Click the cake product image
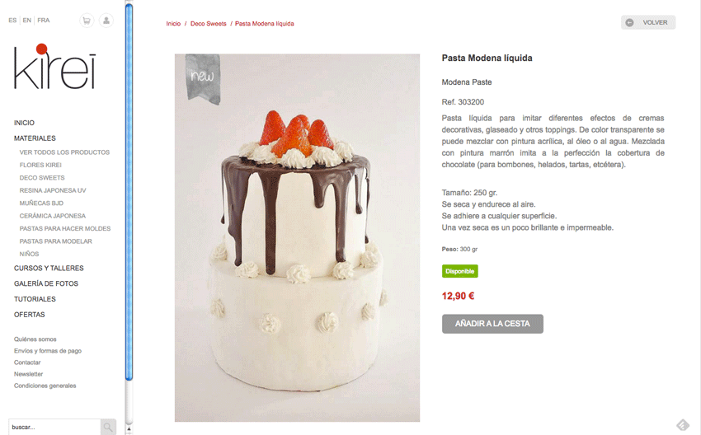701x435 pixels. pos(297,237)
